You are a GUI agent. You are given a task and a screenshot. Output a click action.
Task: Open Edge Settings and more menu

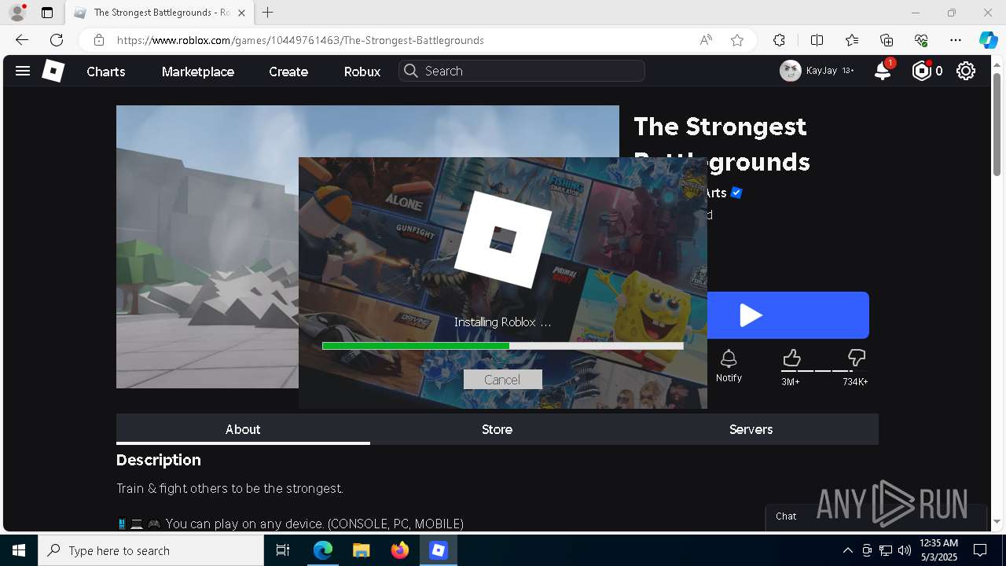coord(956,40)
